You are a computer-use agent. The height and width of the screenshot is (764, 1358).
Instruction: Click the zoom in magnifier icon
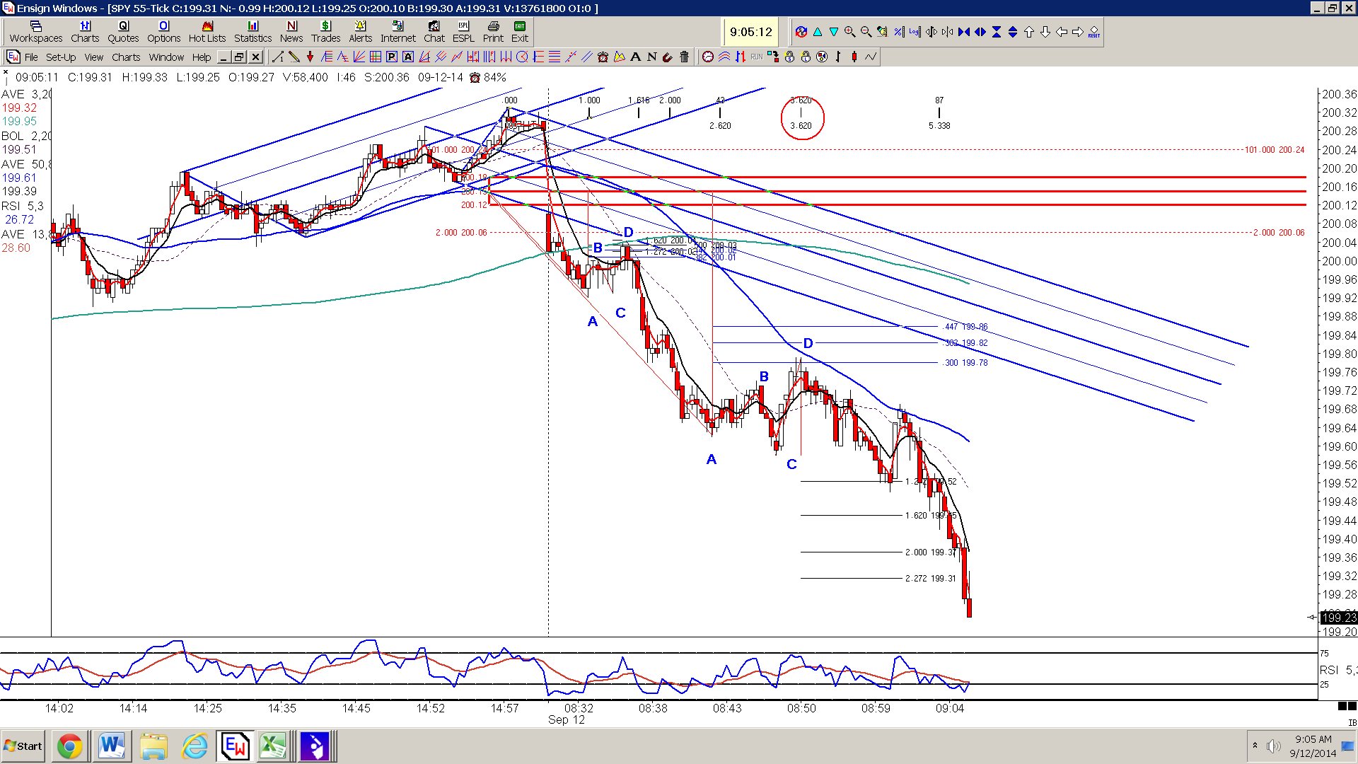[x=849, y=32]
